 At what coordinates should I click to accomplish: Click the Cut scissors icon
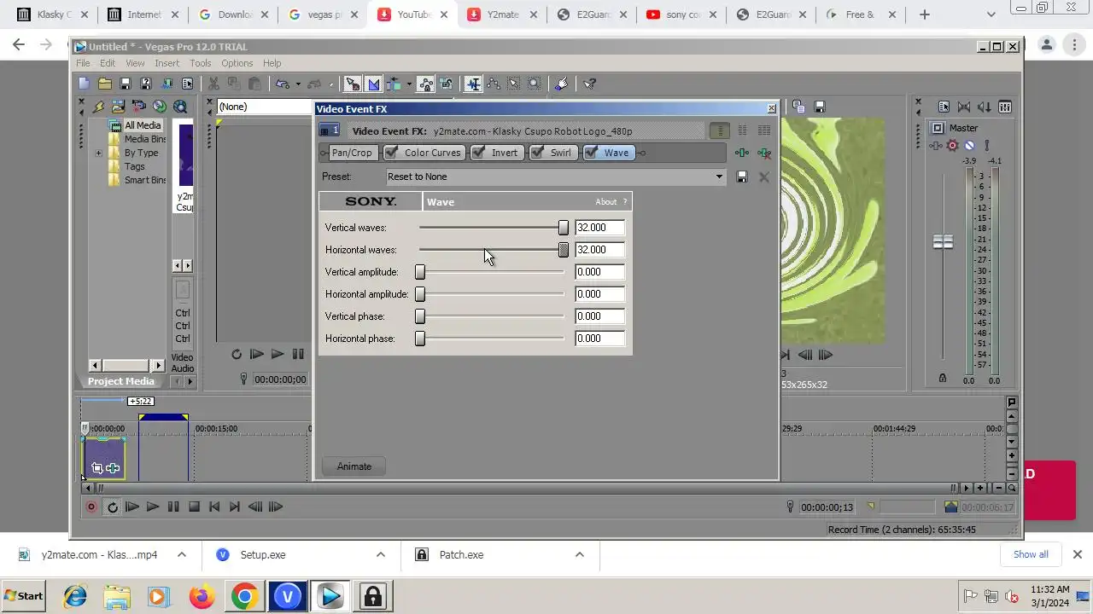[x=213, y=84]
